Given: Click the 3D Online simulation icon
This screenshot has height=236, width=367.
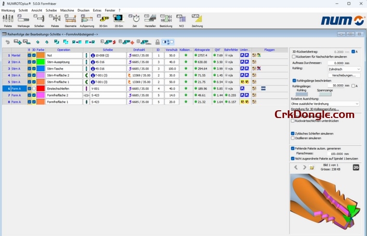Looking at the screenshot, I should [x=144, y=42].
